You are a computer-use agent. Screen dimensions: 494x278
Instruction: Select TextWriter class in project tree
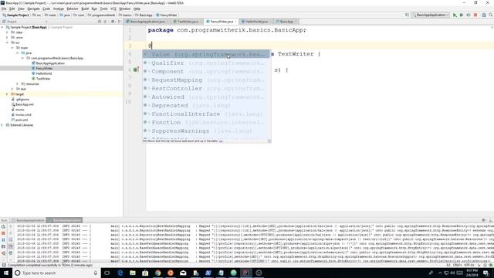(x=43, y=79)
